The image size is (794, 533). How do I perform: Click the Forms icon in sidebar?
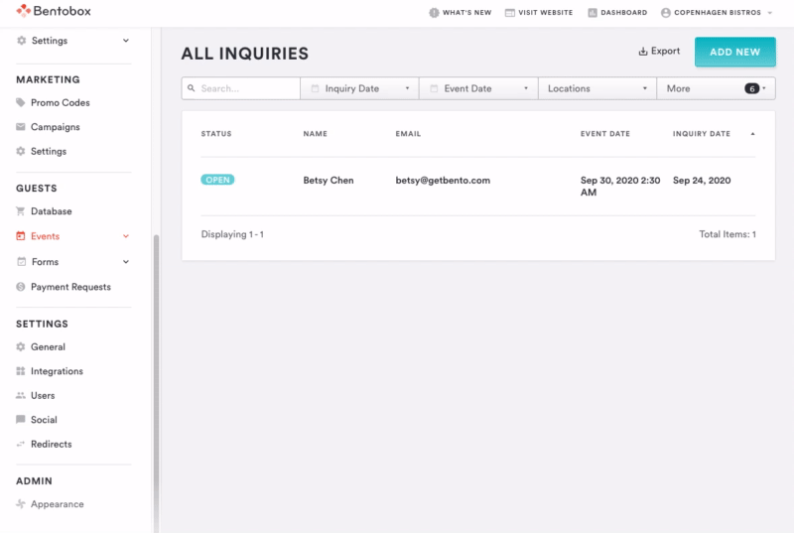coord(21,262)
